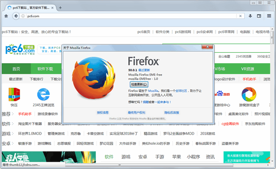The height and width of the screenshot is (169, 276).
Task: Select the 小程序 content tab
Action: point(194,157)
